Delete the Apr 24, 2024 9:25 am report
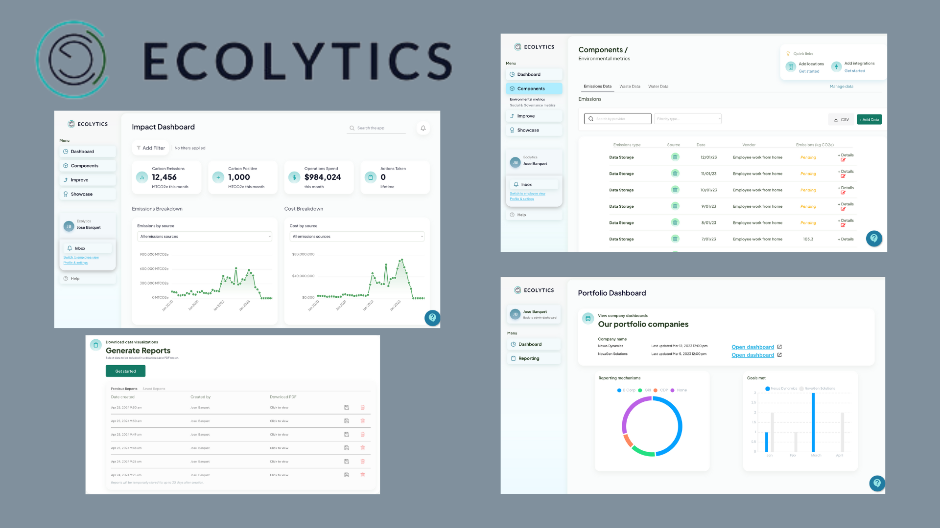Image resolution: width=940 pixels, height=528 pixels. (363, 475)
